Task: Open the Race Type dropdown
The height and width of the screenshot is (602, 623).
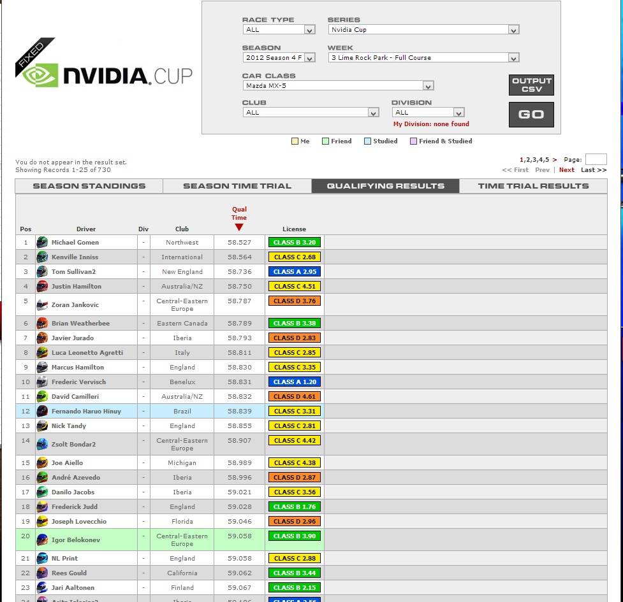Action: pos(279,30)
